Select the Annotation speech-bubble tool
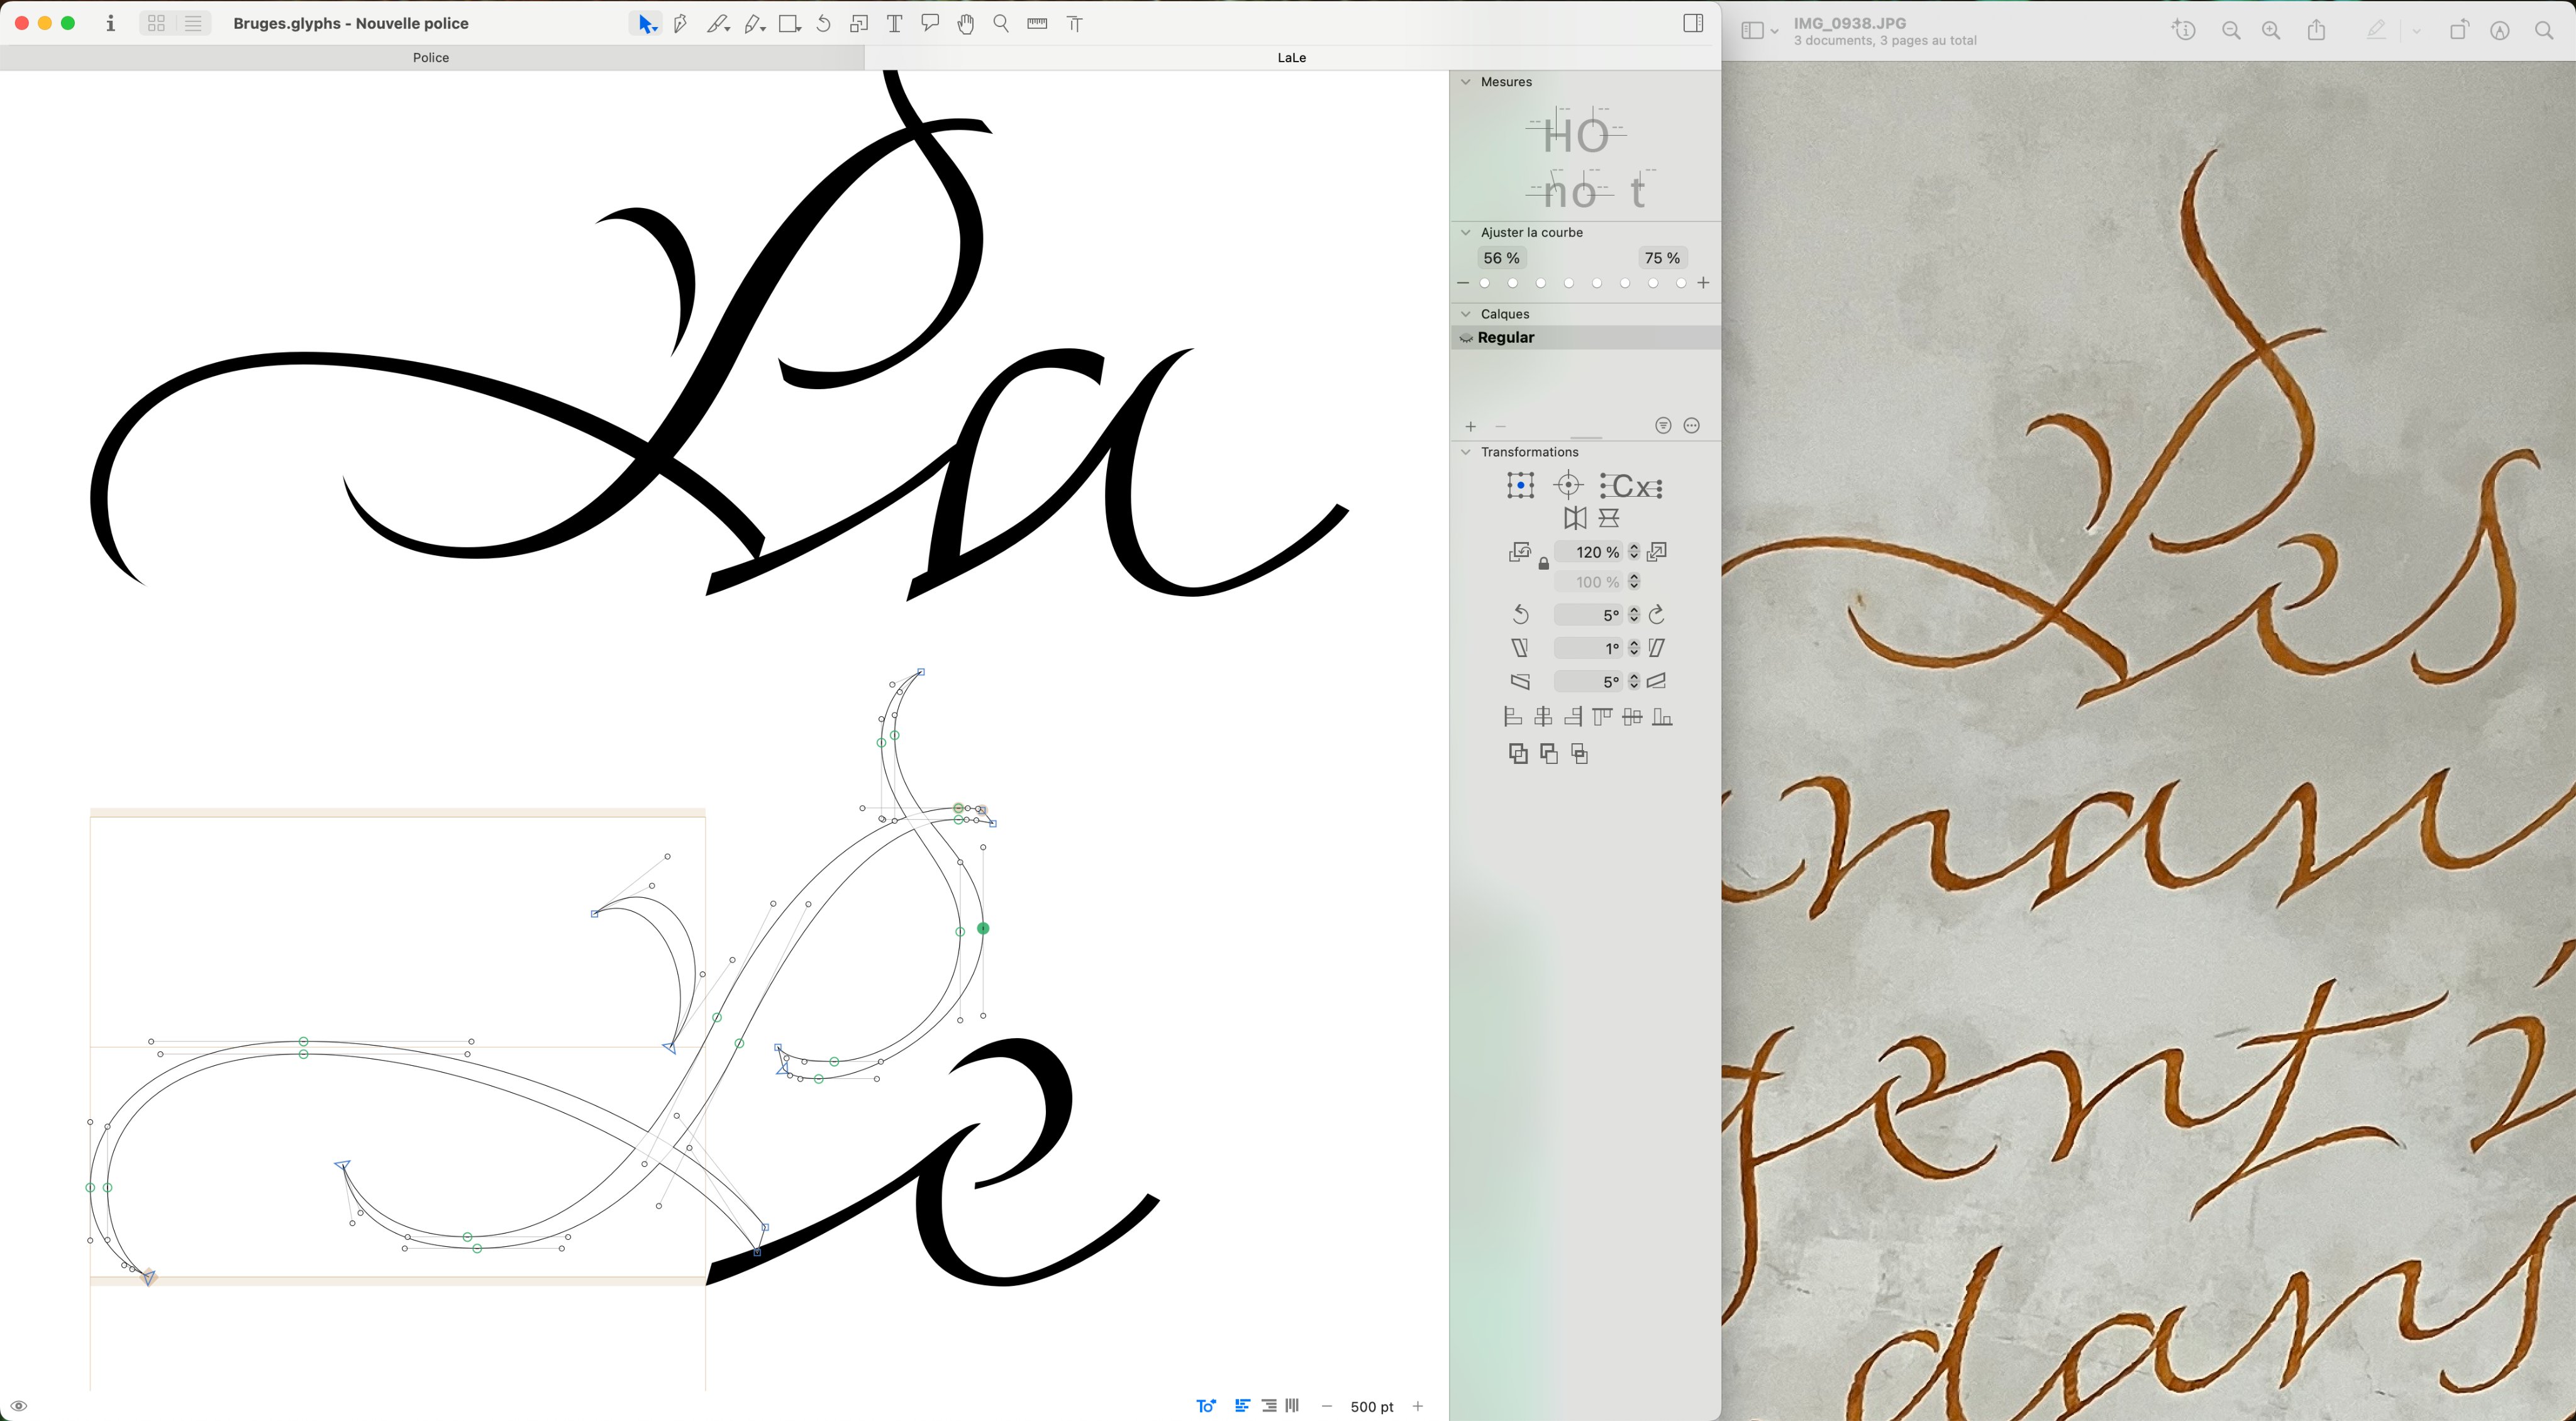2576x1421 pixels. pos(930,24)
